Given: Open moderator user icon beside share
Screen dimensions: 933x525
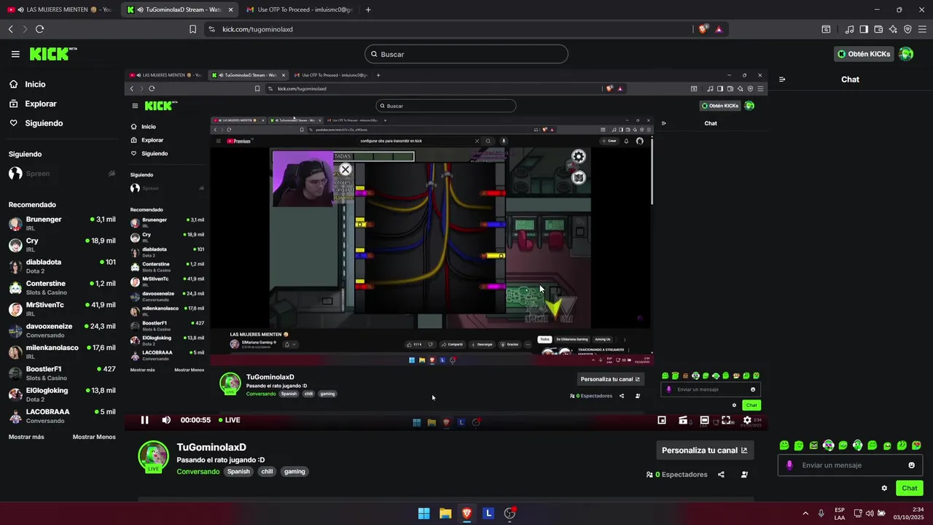Looking at the screenshot, I should coord(744,475).
